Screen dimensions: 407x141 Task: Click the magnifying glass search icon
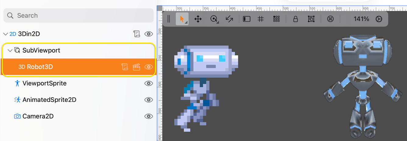coord(10,15)
